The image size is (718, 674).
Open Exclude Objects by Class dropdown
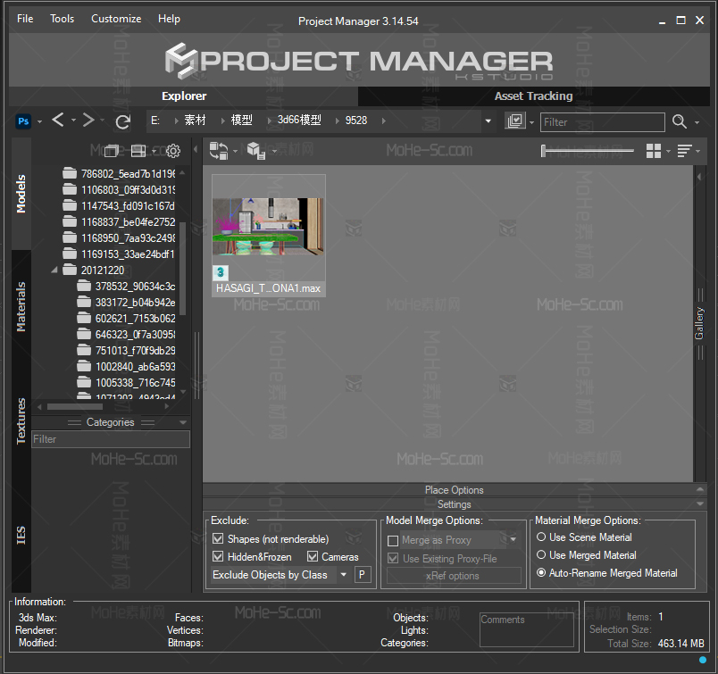click(x=344, y=574)
